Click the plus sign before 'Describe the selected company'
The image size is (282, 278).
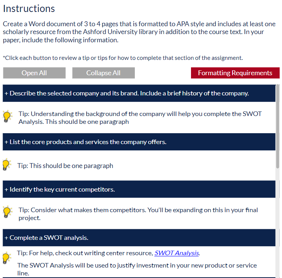click(x=6, y=94)
